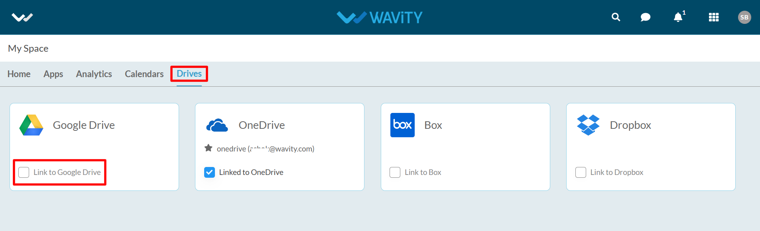Screen dimensions: 760x231
Task: Open the chat bubble icon
Action: click(x=646, y=17)
